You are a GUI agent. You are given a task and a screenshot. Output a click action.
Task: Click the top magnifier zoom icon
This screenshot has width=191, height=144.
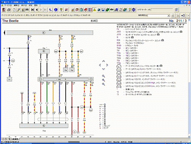(104, 76)
